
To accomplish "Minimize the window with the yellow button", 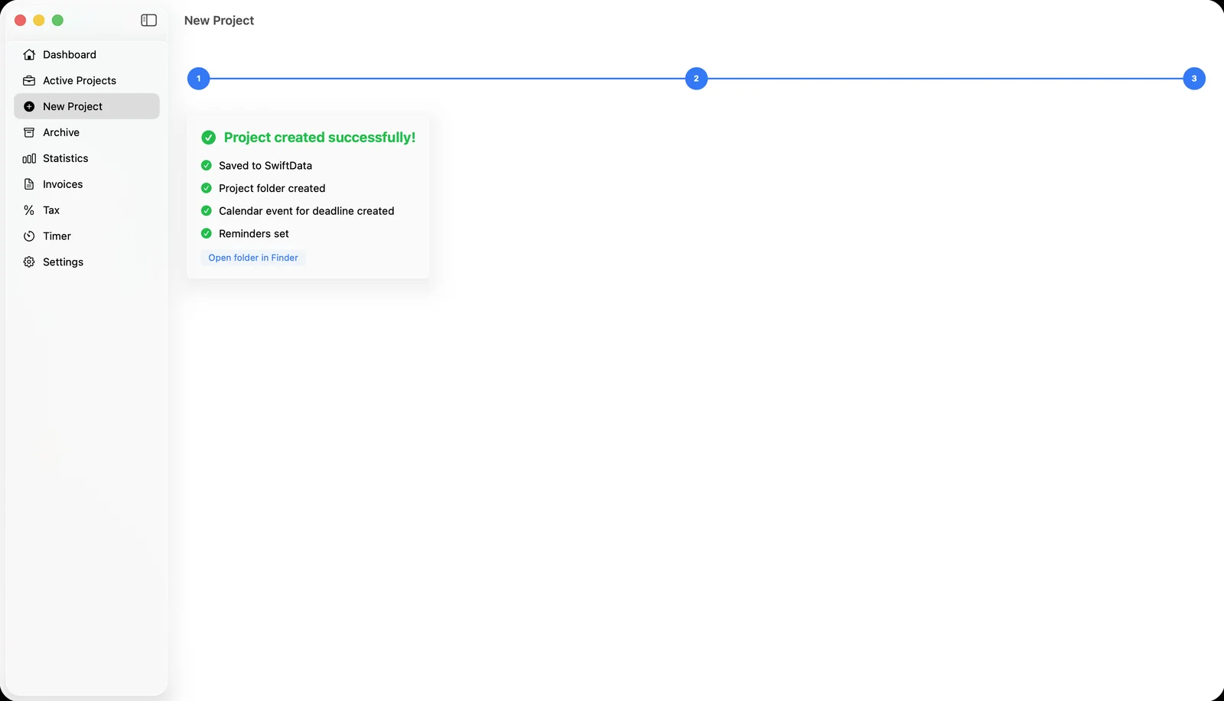I will pyautogui.click(x=39, y=21).
